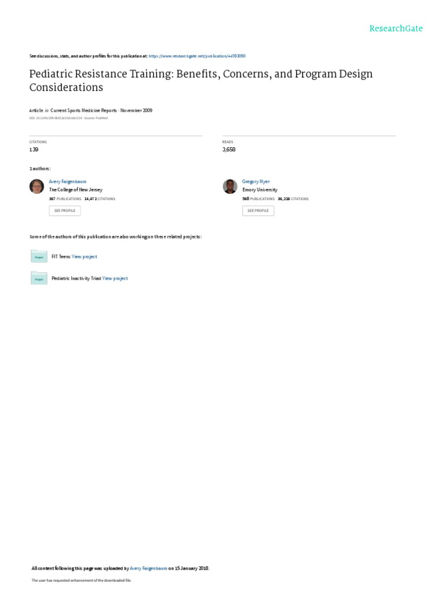Click the article DOI text
The height and width of the screenshot is (594, 445).
55,118
